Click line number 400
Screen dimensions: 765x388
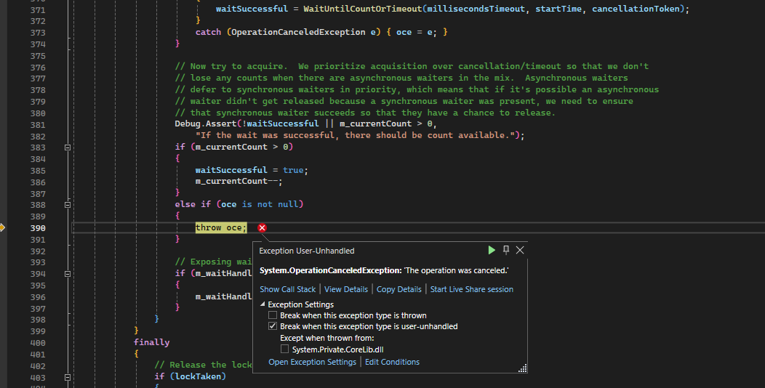coord(38,343)
